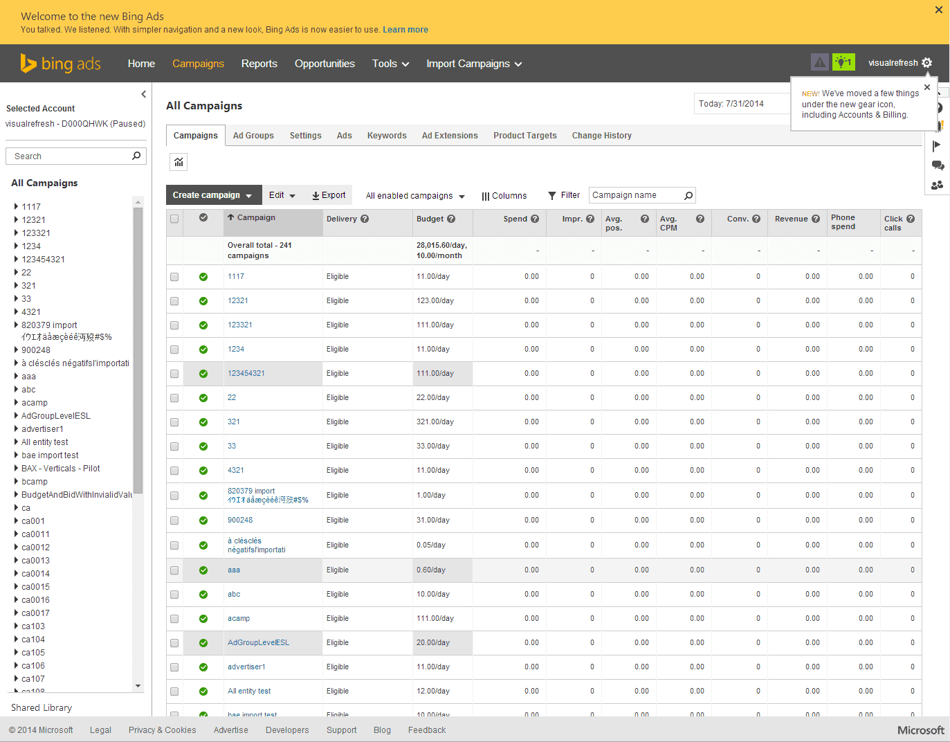Open the gear settings icon next to visualrefresh
Screen dimensions: 950x742
coord(927,63)
